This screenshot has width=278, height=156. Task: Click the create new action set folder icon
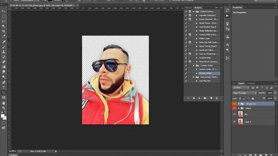(205, 98)
